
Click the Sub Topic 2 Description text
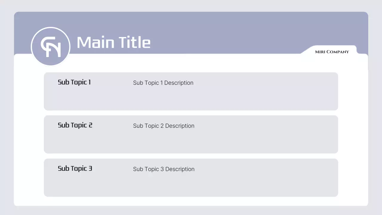164,126
